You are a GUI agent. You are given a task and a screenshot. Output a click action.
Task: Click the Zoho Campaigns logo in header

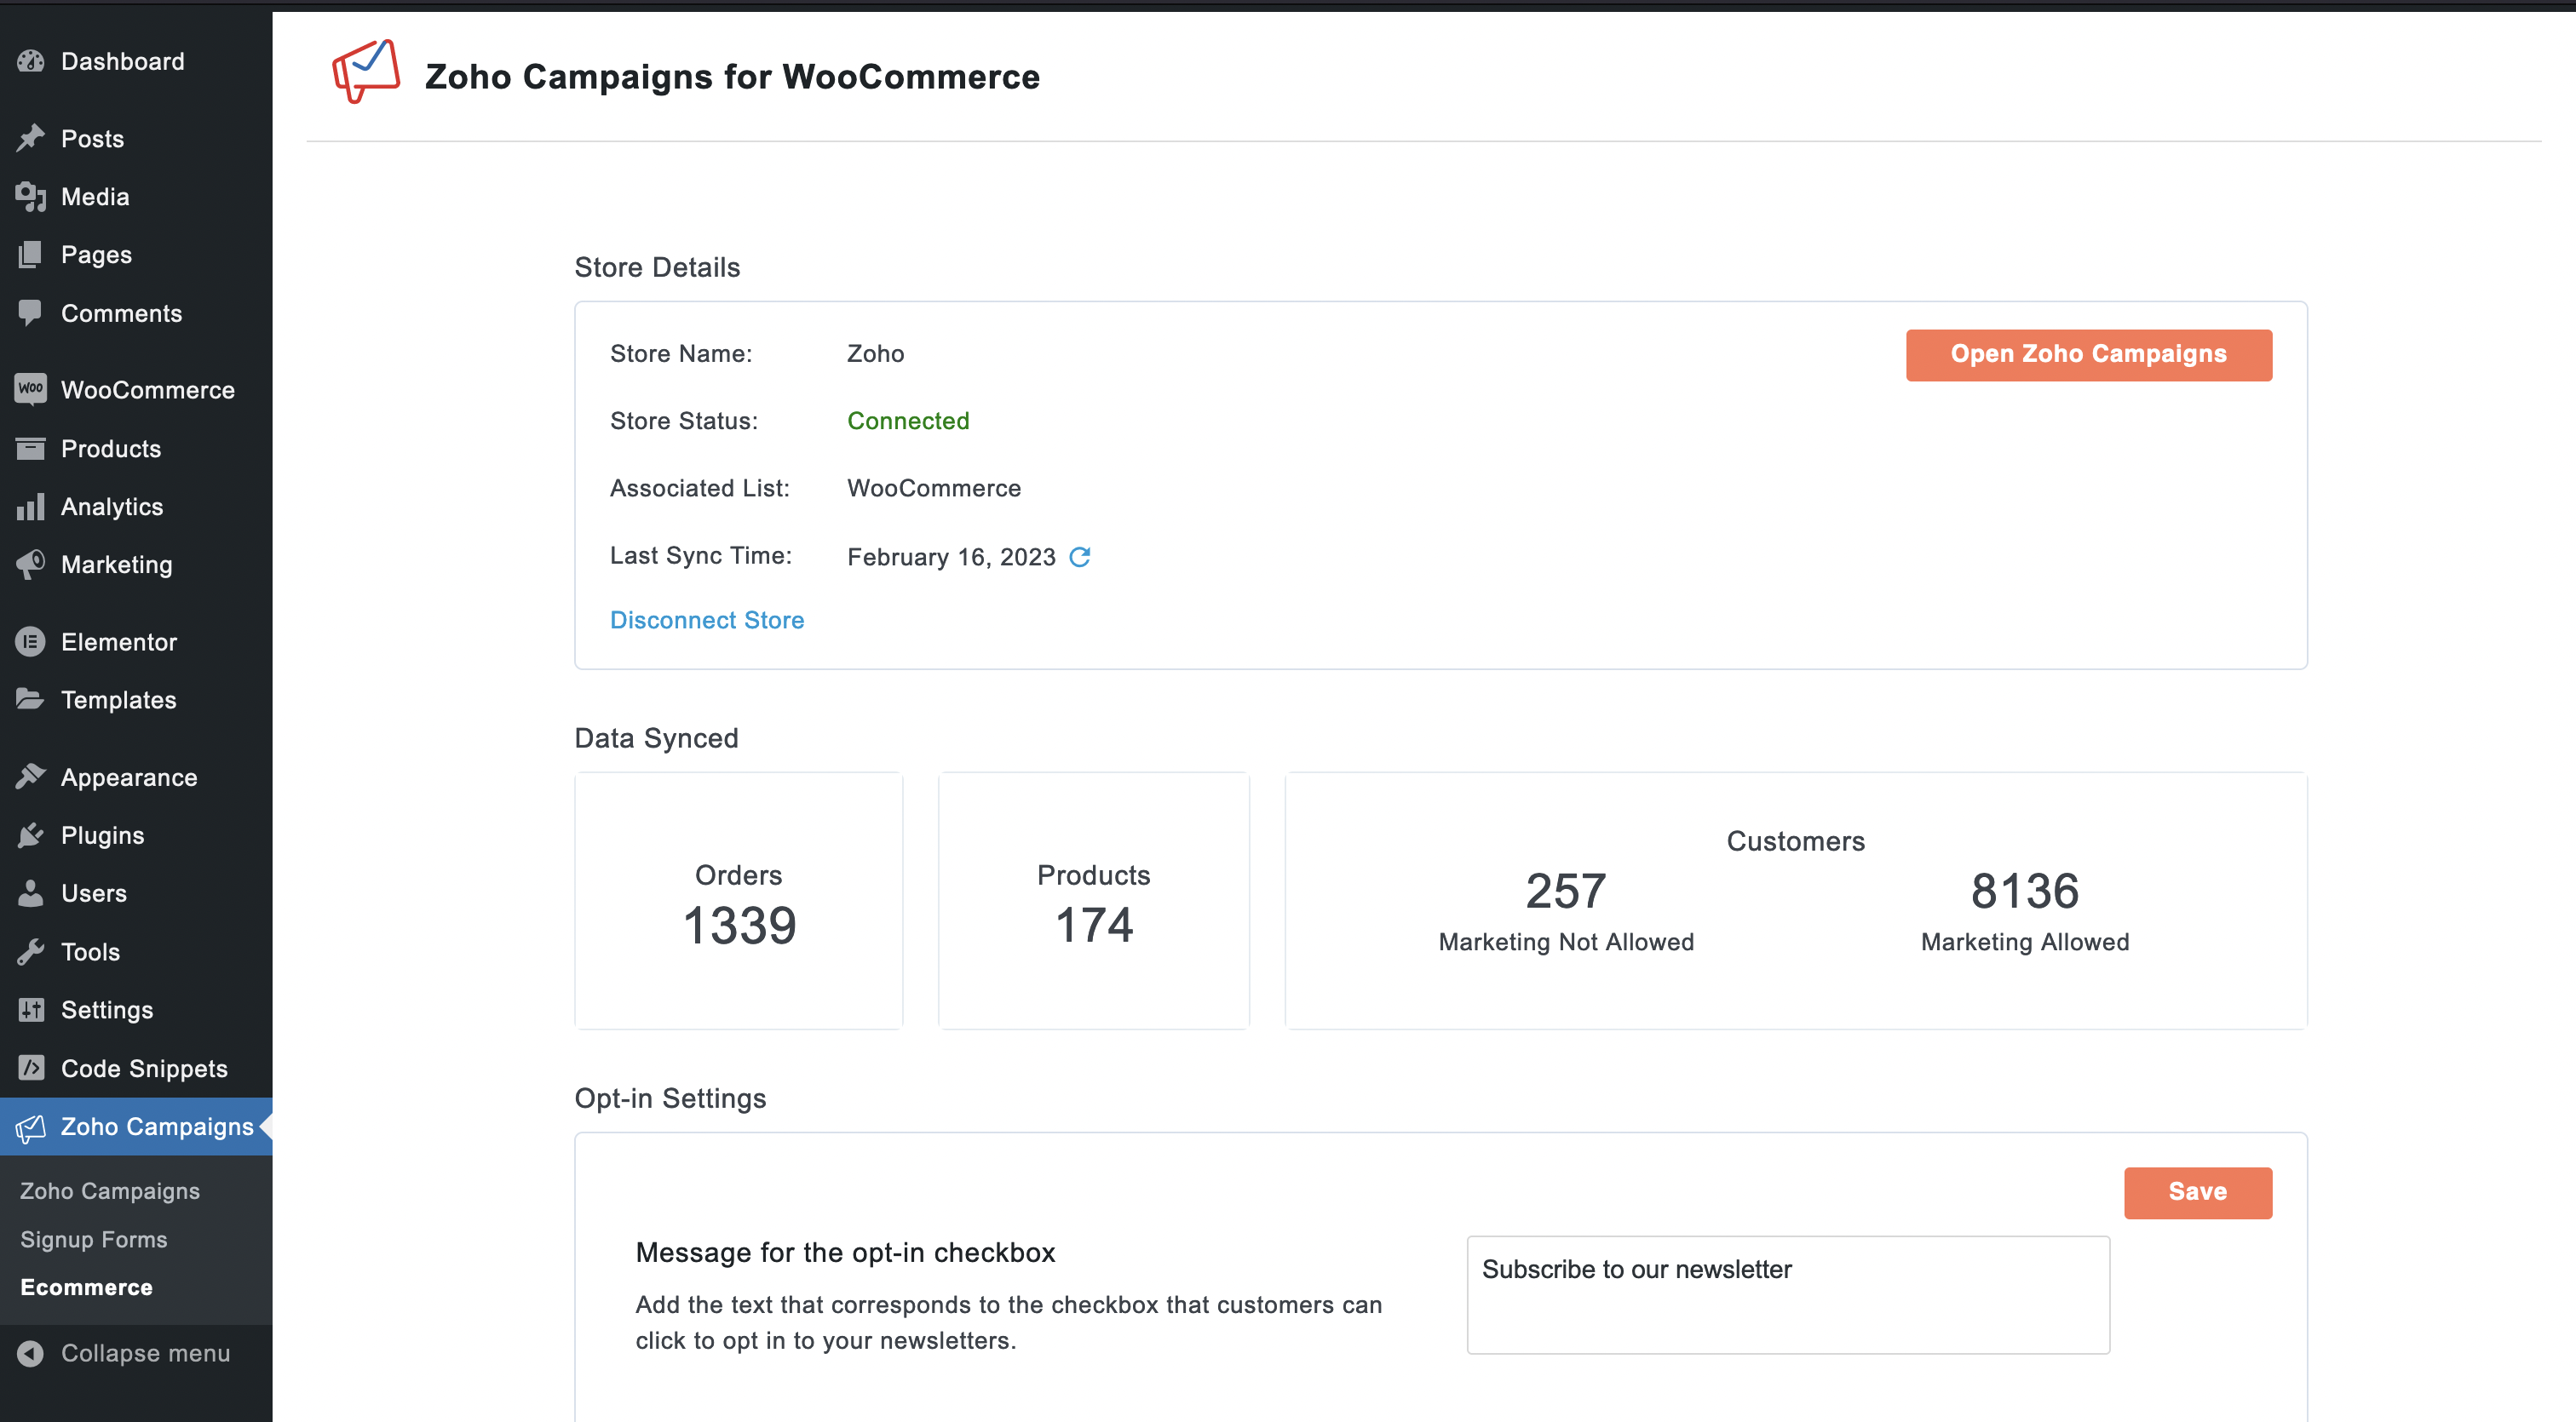tap(366, 72)
